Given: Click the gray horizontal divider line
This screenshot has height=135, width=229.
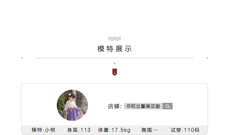Looking at the screenshot, I should pyautogui.click(x=114, y=58).
